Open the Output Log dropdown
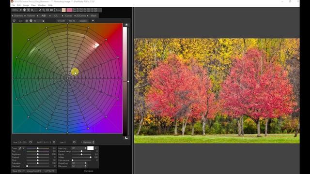The image size is (310, 174). point(79,163)
